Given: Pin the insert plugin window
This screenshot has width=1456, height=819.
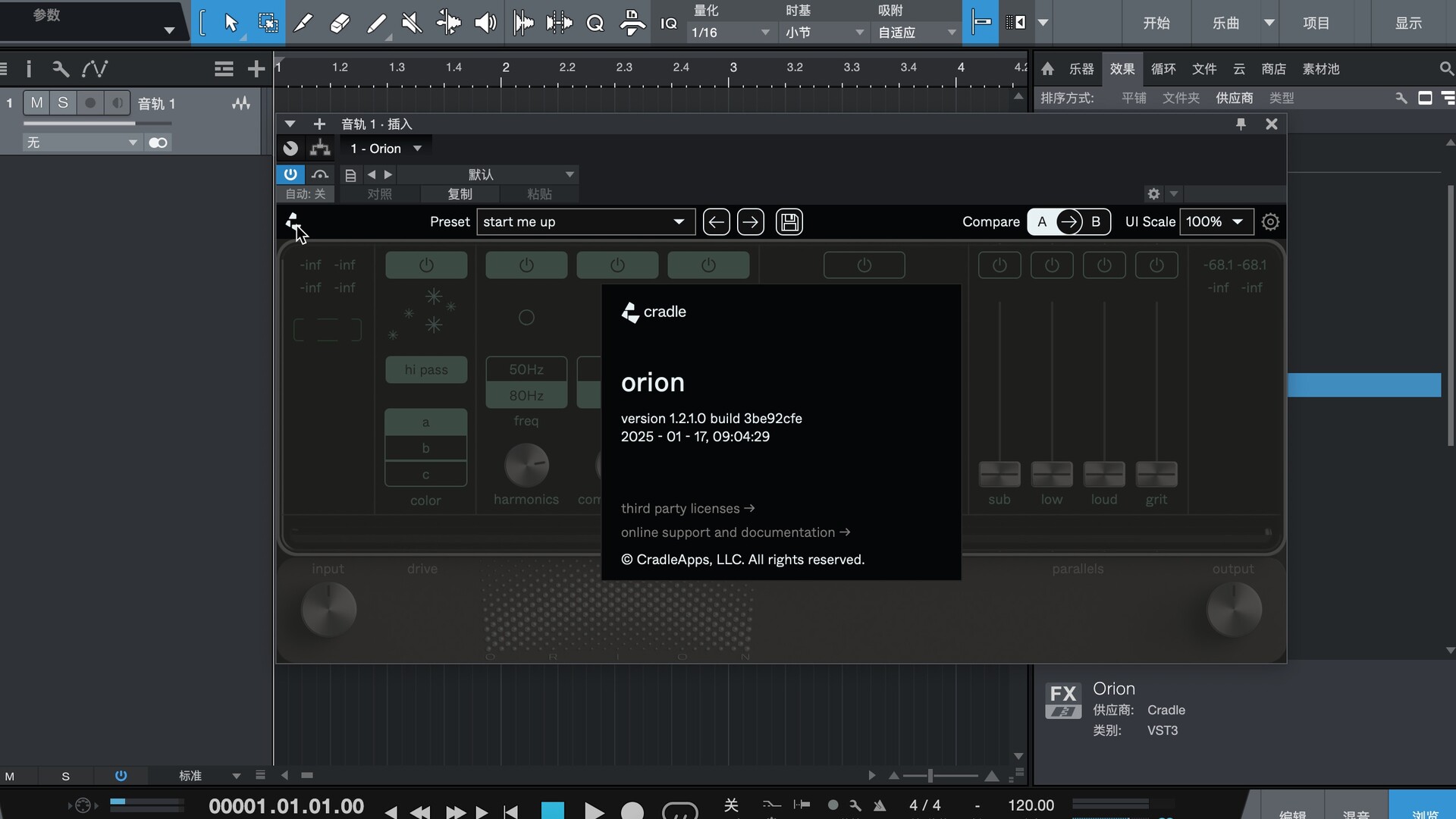Looking at the screenshot, I should tap(1241, 124).
